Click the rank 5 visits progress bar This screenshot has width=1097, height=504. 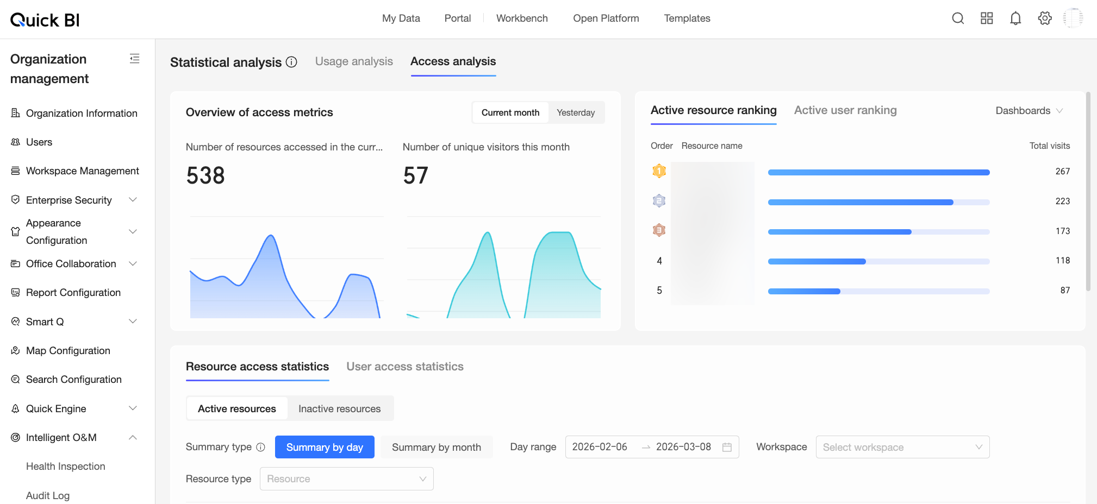(878, 291)
